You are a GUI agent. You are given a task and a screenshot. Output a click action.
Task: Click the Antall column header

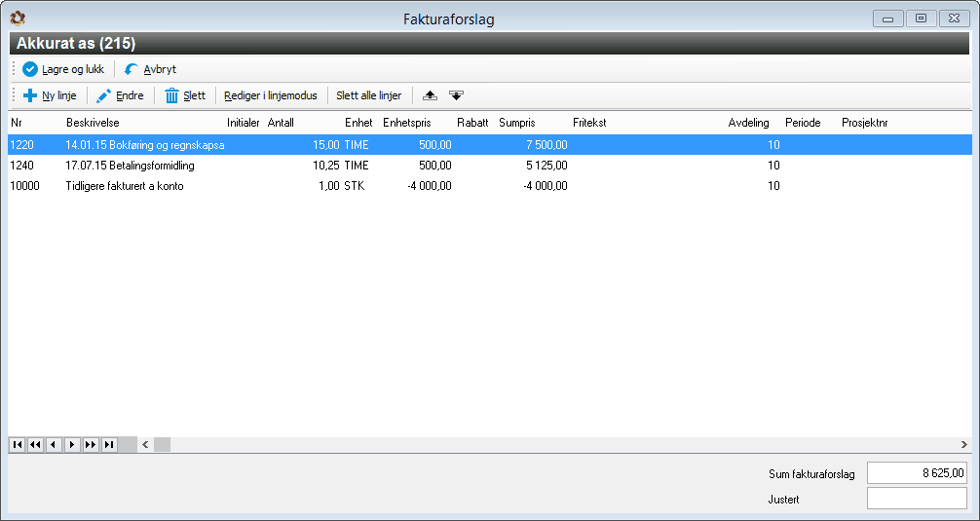point(281,123)
